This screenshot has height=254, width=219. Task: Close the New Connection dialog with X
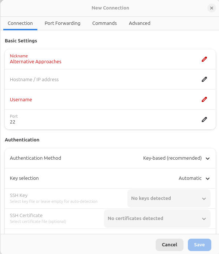[212, 8]
